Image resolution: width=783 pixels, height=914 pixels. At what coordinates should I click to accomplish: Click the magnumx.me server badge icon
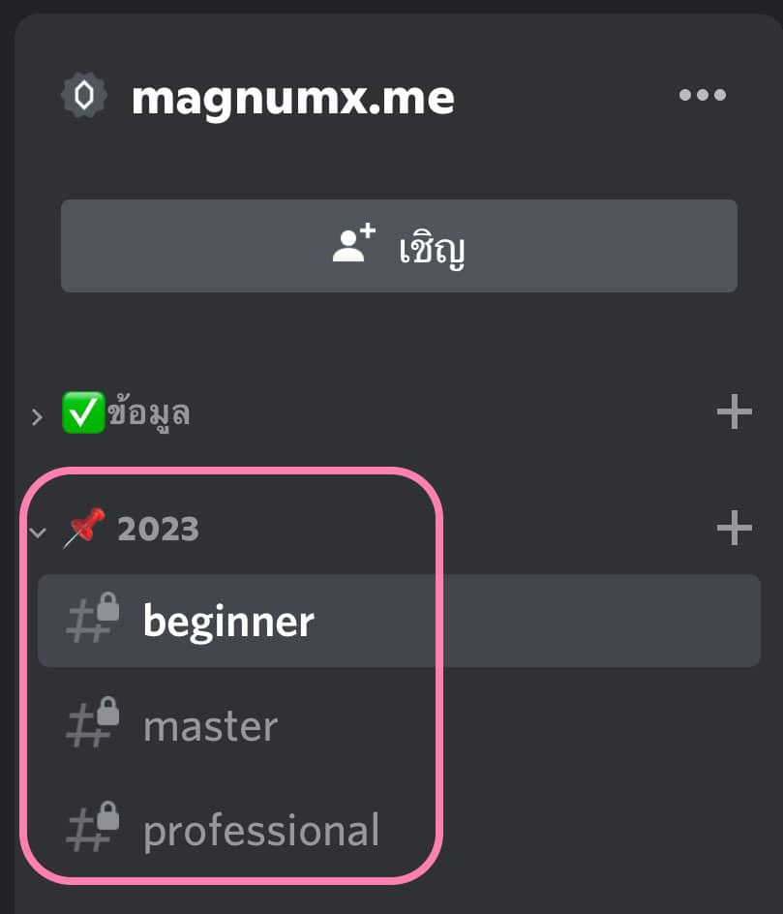click(84, 95)
